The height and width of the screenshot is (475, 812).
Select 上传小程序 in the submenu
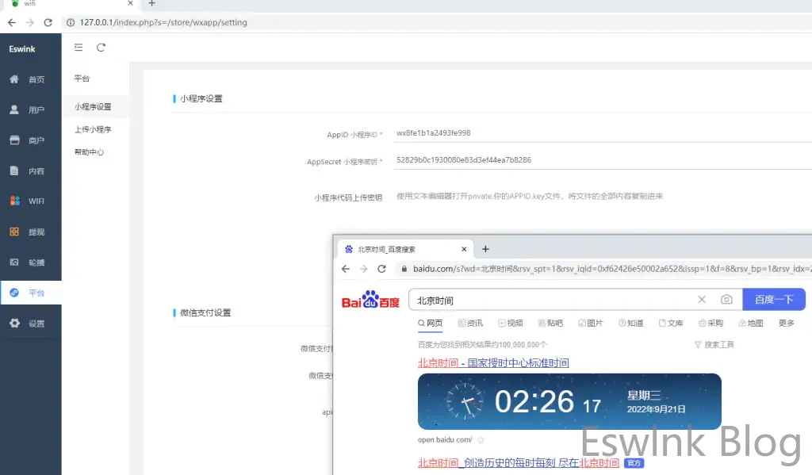[x=93, y=129]
